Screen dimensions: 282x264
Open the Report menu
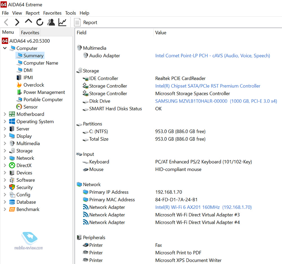click(x=32, y=13)
